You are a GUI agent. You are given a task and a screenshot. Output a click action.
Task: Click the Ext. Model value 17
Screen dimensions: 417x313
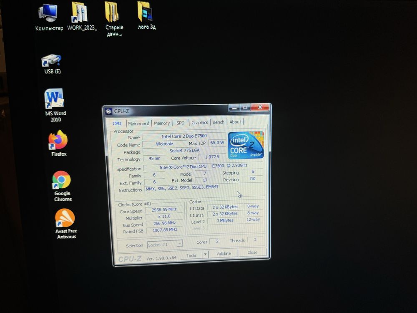click(205, 180)
